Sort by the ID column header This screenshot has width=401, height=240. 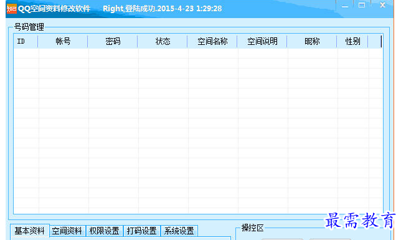(26, 41)
